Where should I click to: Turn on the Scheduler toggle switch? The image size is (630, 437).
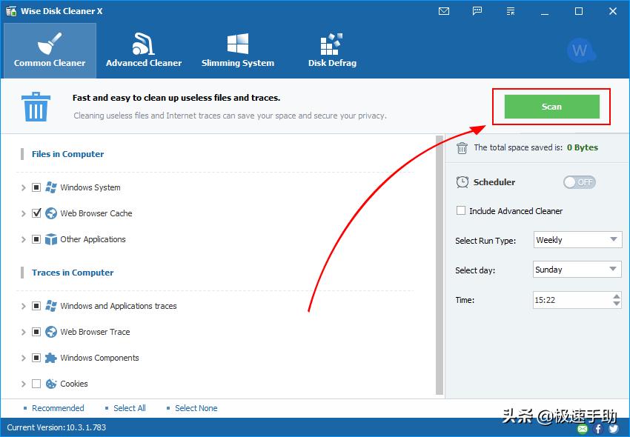pos(579,182)
